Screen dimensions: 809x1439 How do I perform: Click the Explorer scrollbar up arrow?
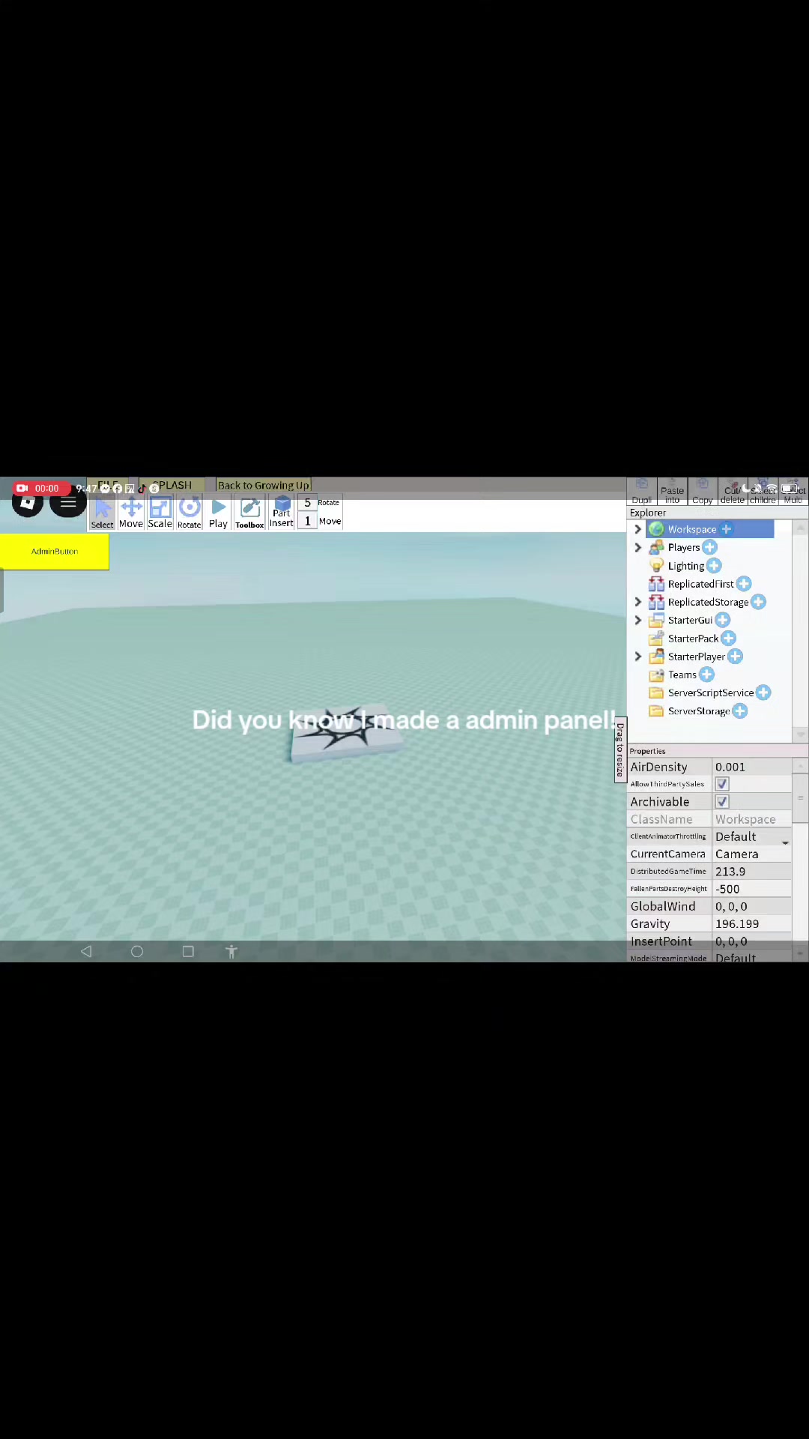point(801,528)
